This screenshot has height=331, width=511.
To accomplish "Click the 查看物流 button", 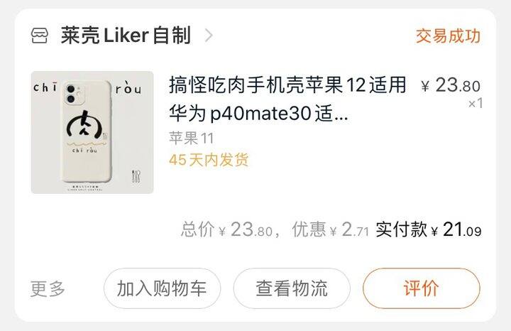I will pos(292,288).
